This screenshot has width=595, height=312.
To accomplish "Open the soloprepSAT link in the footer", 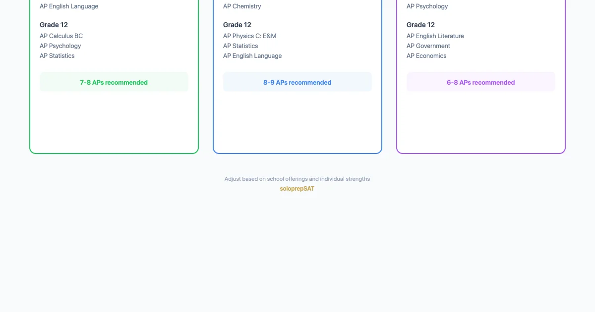I will 297,189.
